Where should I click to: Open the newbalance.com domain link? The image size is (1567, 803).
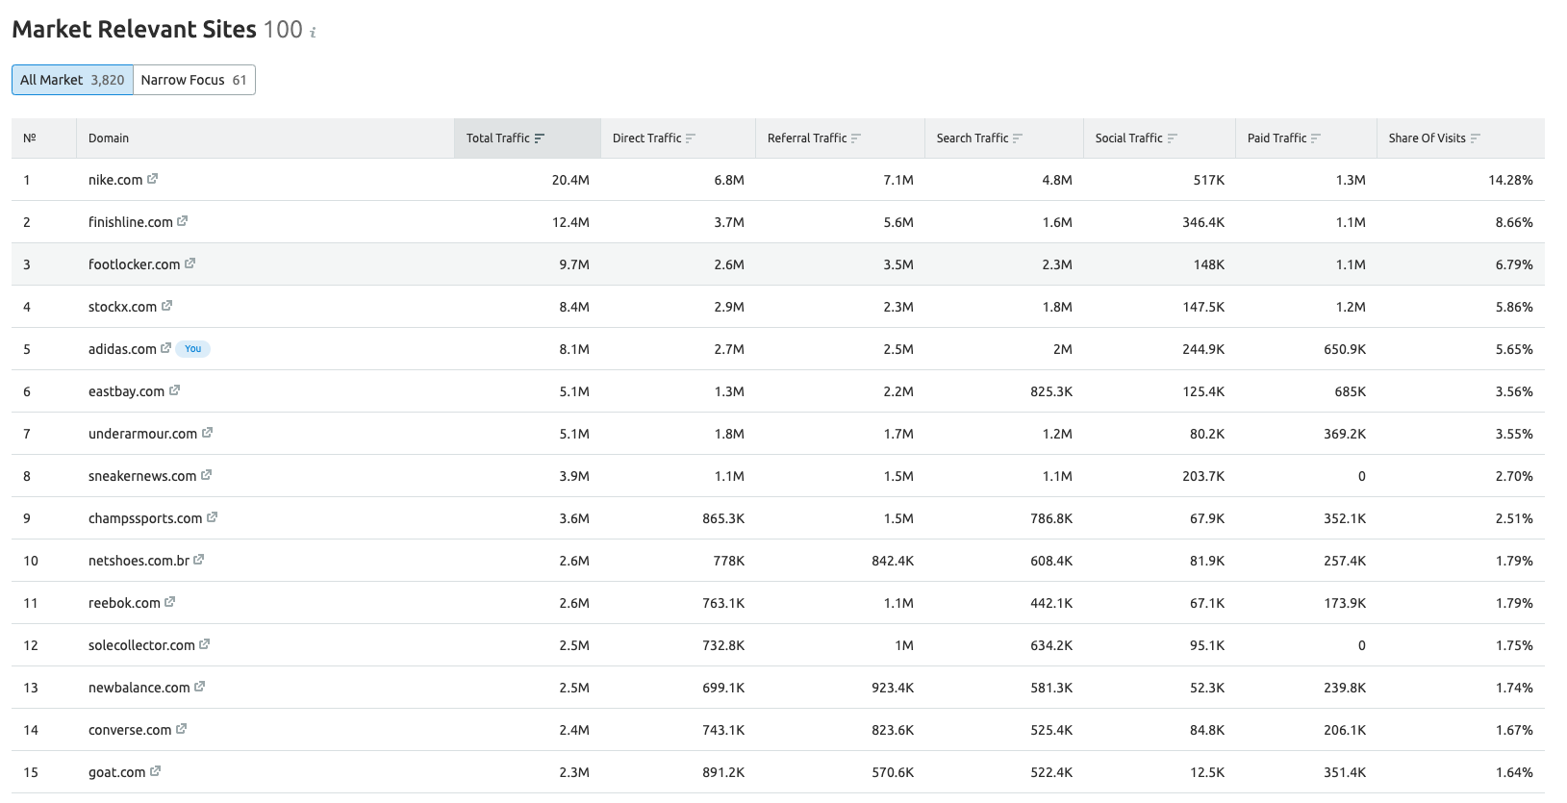pos(139,688)
